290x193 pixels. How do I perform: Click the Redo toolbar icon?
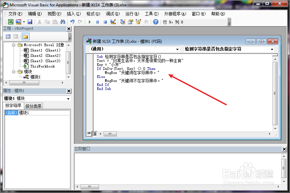pos(80,22)
